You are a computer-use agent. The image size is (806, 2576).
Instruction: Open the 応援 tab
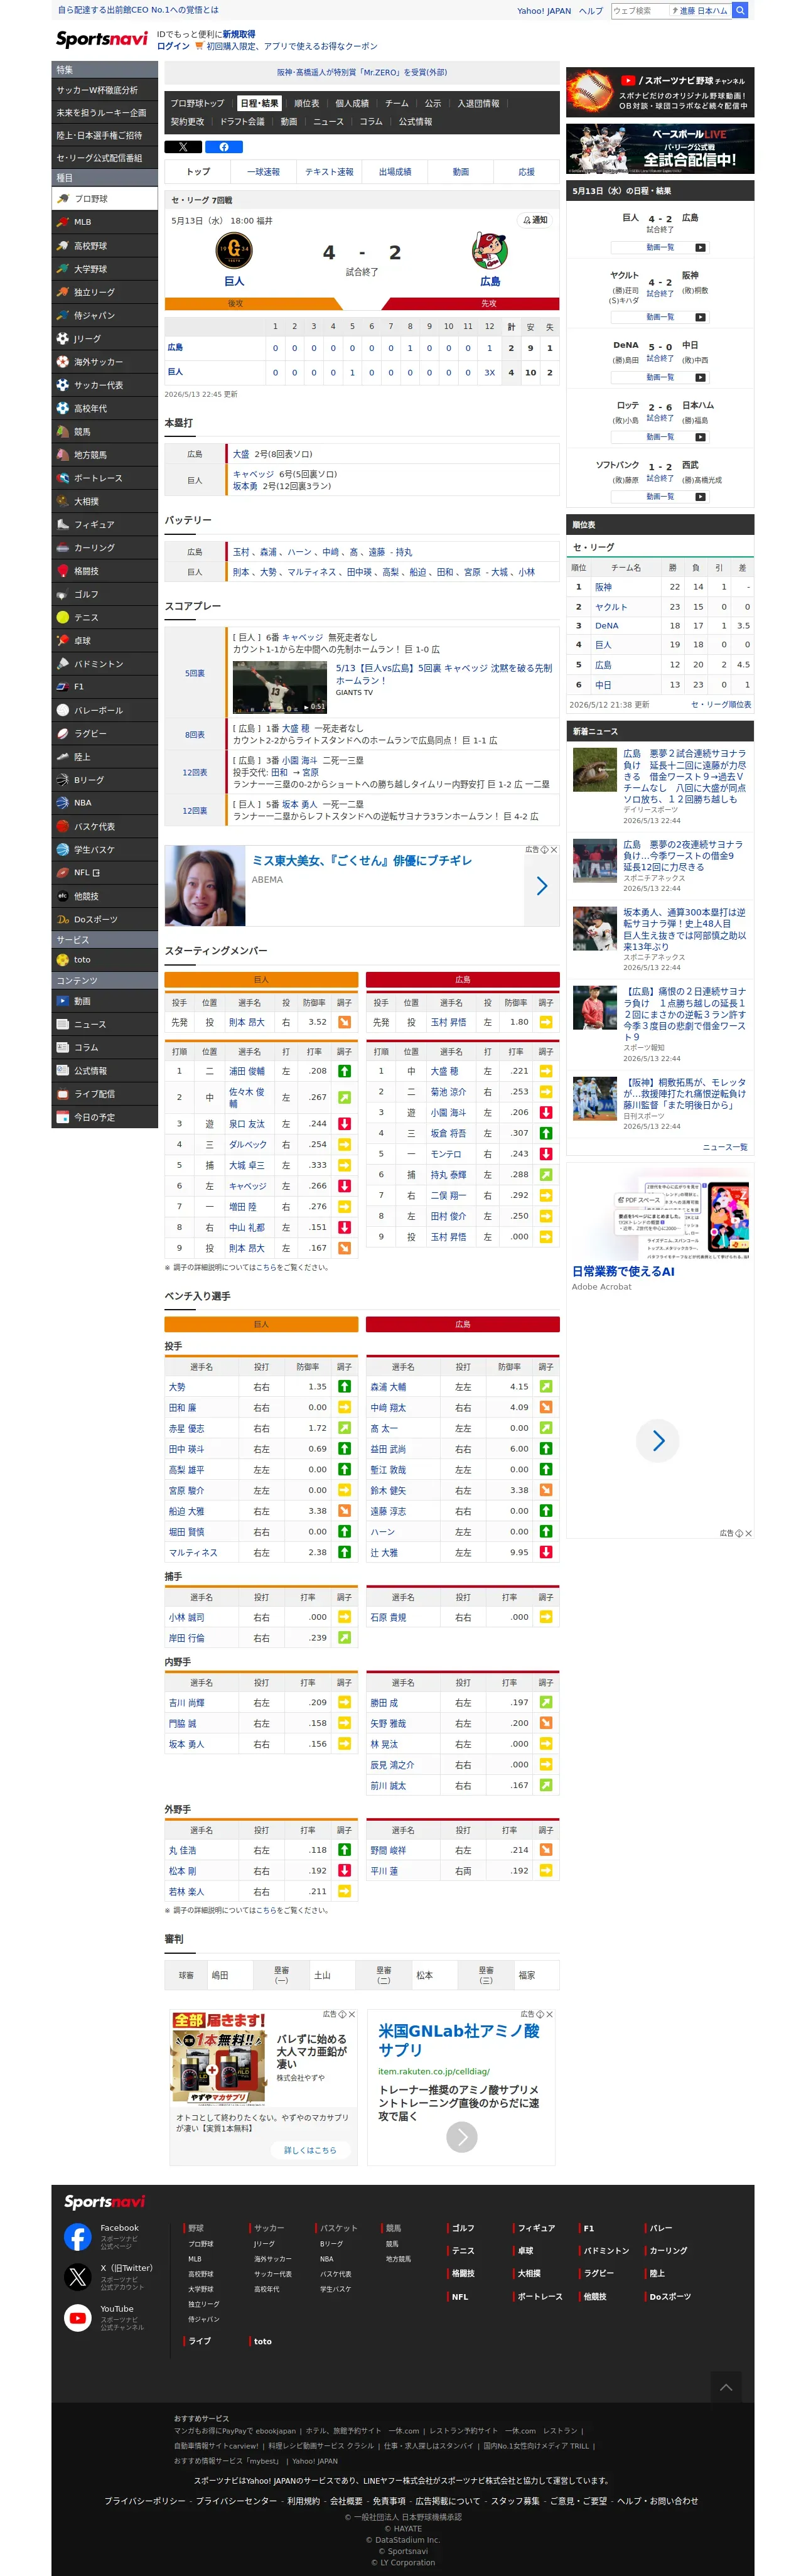click(x=526, y=172)
